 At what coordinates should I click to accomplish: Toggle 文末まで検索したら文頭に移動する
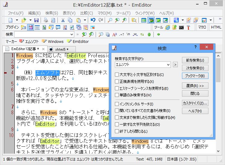coord(117,118)
